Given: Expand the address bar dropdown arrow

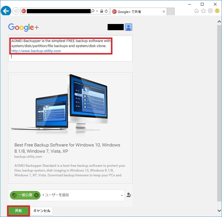Looking at the screenshot, I should click(x=97, y=11).
